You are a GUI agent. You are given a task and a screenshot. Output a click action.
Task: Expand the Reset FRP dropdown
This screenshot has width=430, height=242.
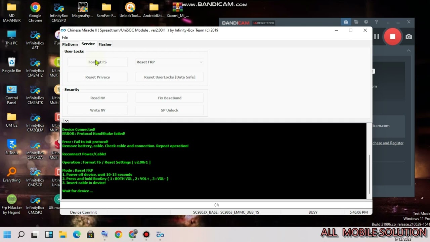169,62
